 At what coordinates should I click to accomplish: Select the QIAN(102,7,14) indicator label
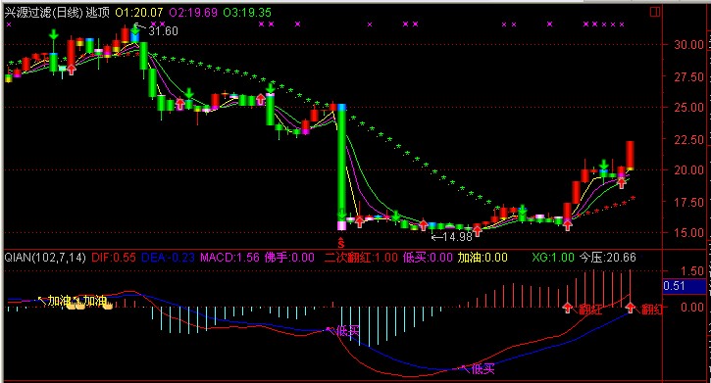(x=45, y=258)
